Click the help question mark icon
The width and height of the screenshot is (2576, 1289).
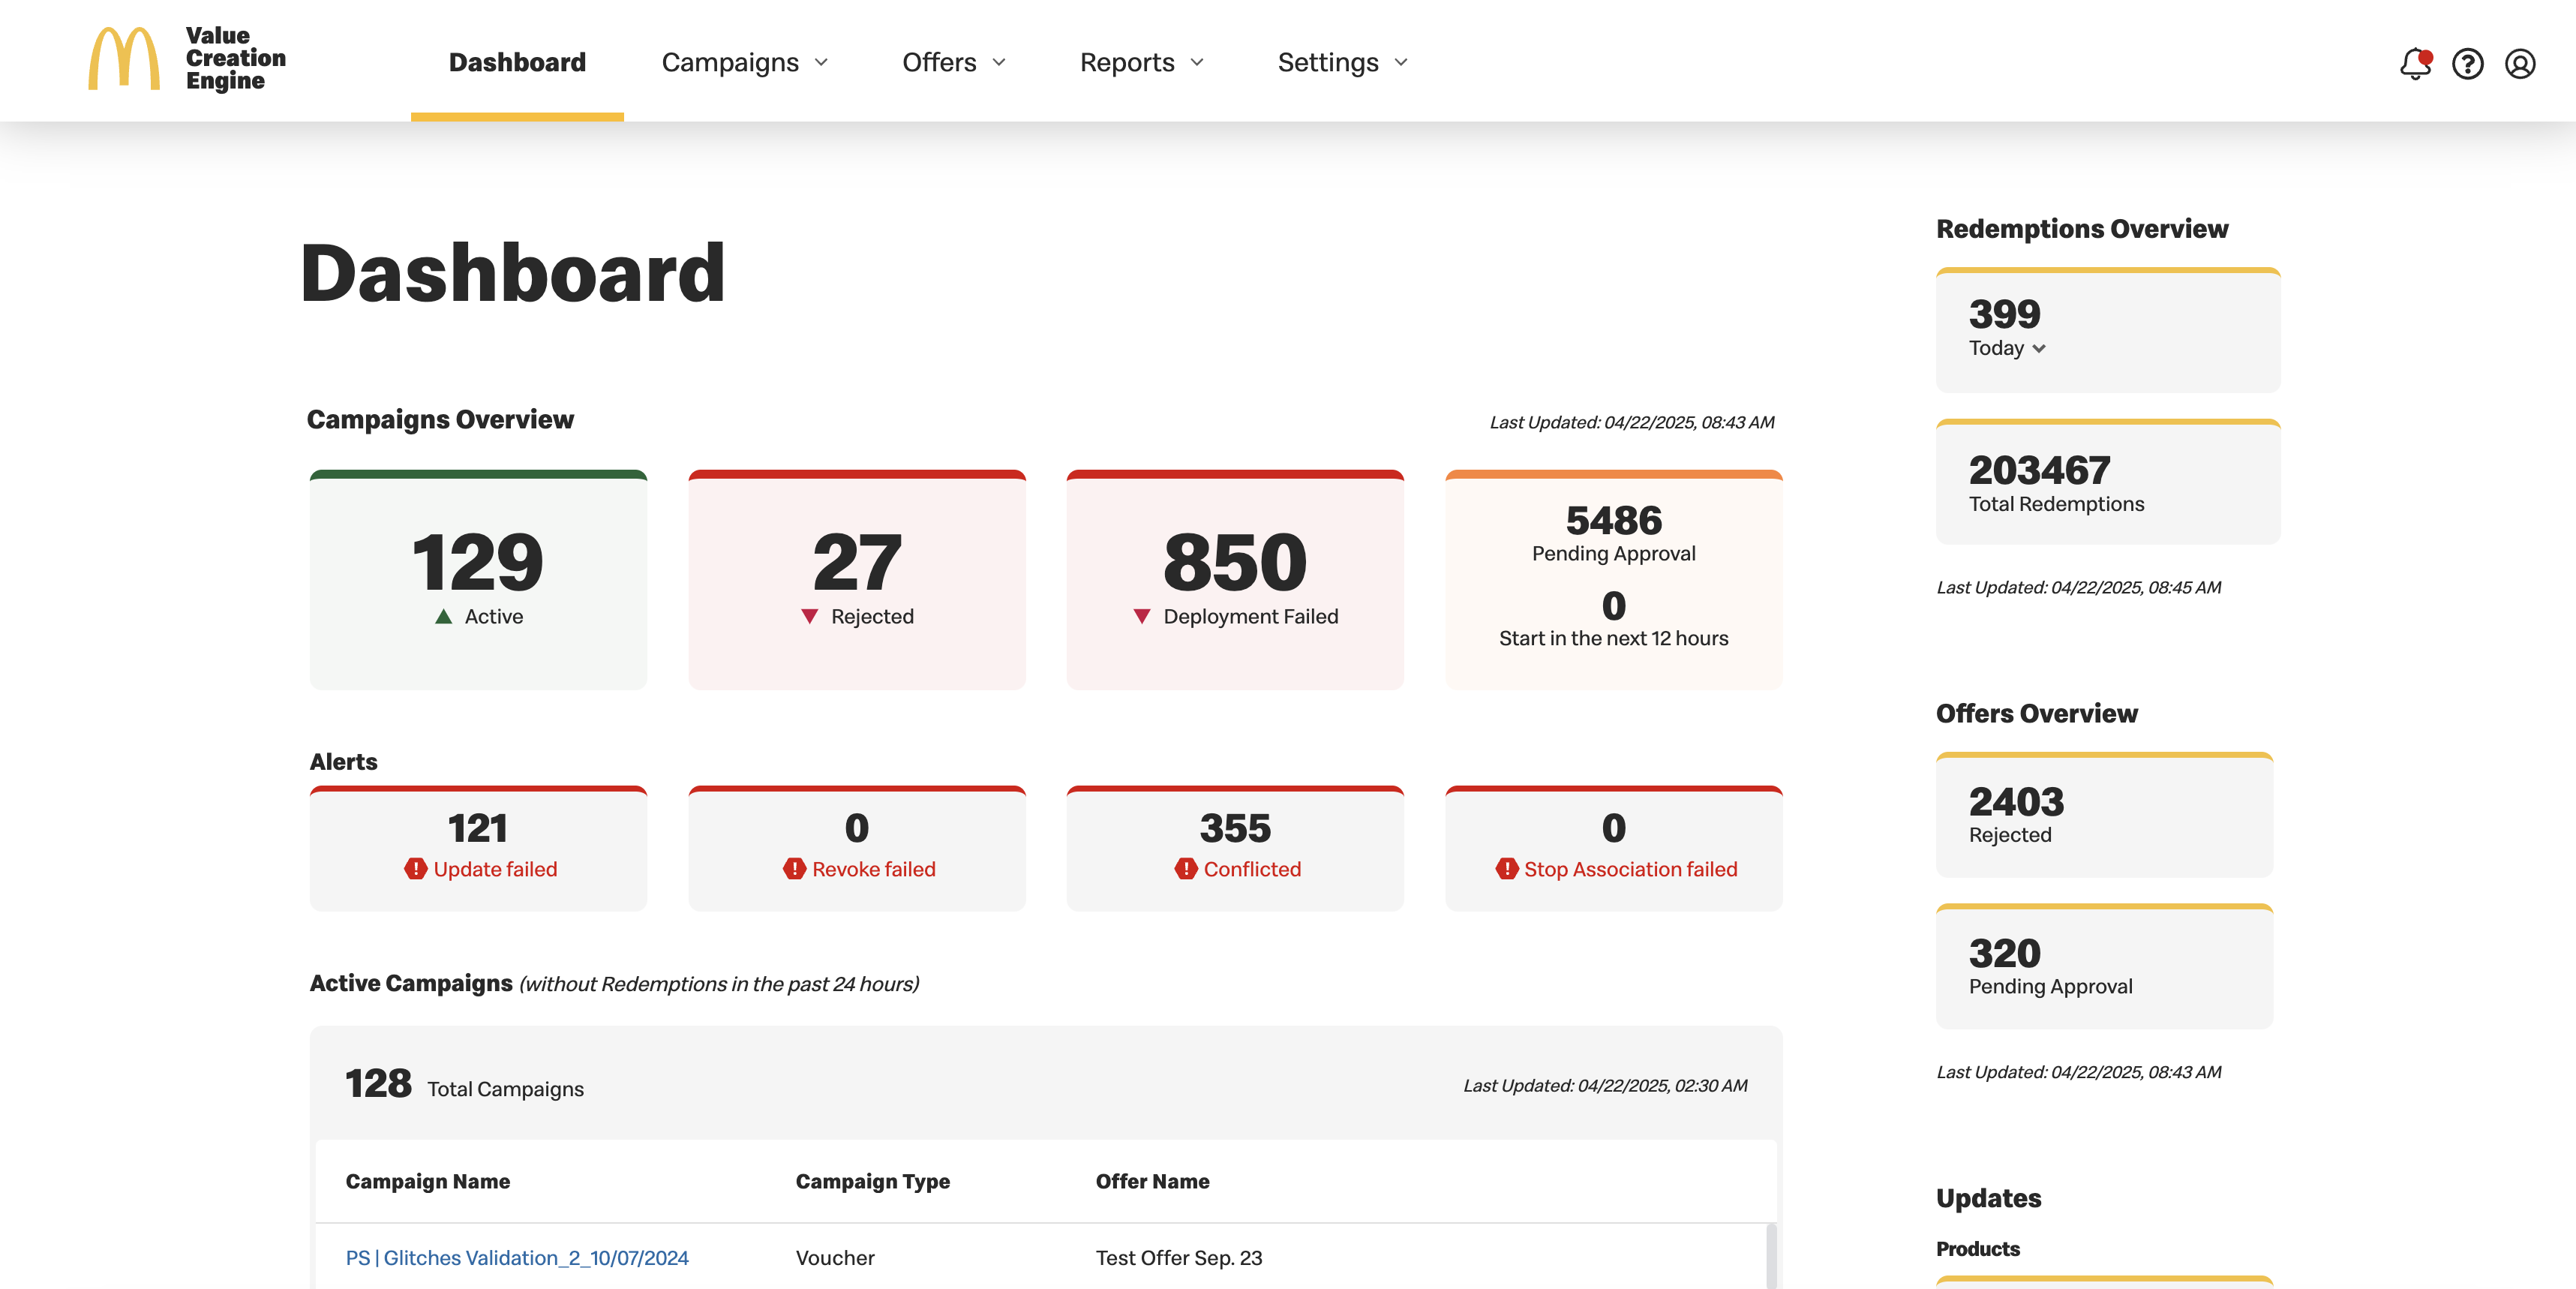pyautogui.click(x=2467, y=63)
